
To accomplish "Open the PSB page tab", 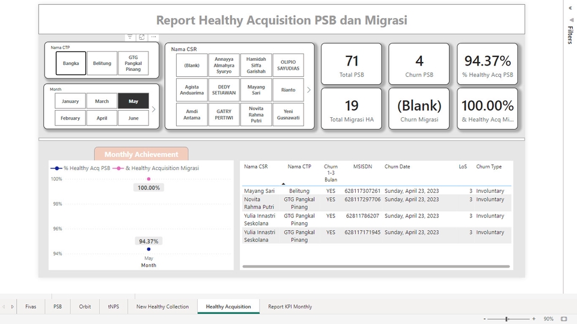I will pyautogui.click(x=58, y=307).
